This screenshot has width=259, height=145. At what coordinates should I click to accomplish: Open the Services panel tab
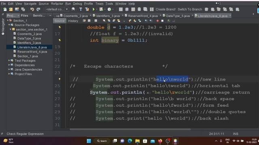[x=39, y=15]
